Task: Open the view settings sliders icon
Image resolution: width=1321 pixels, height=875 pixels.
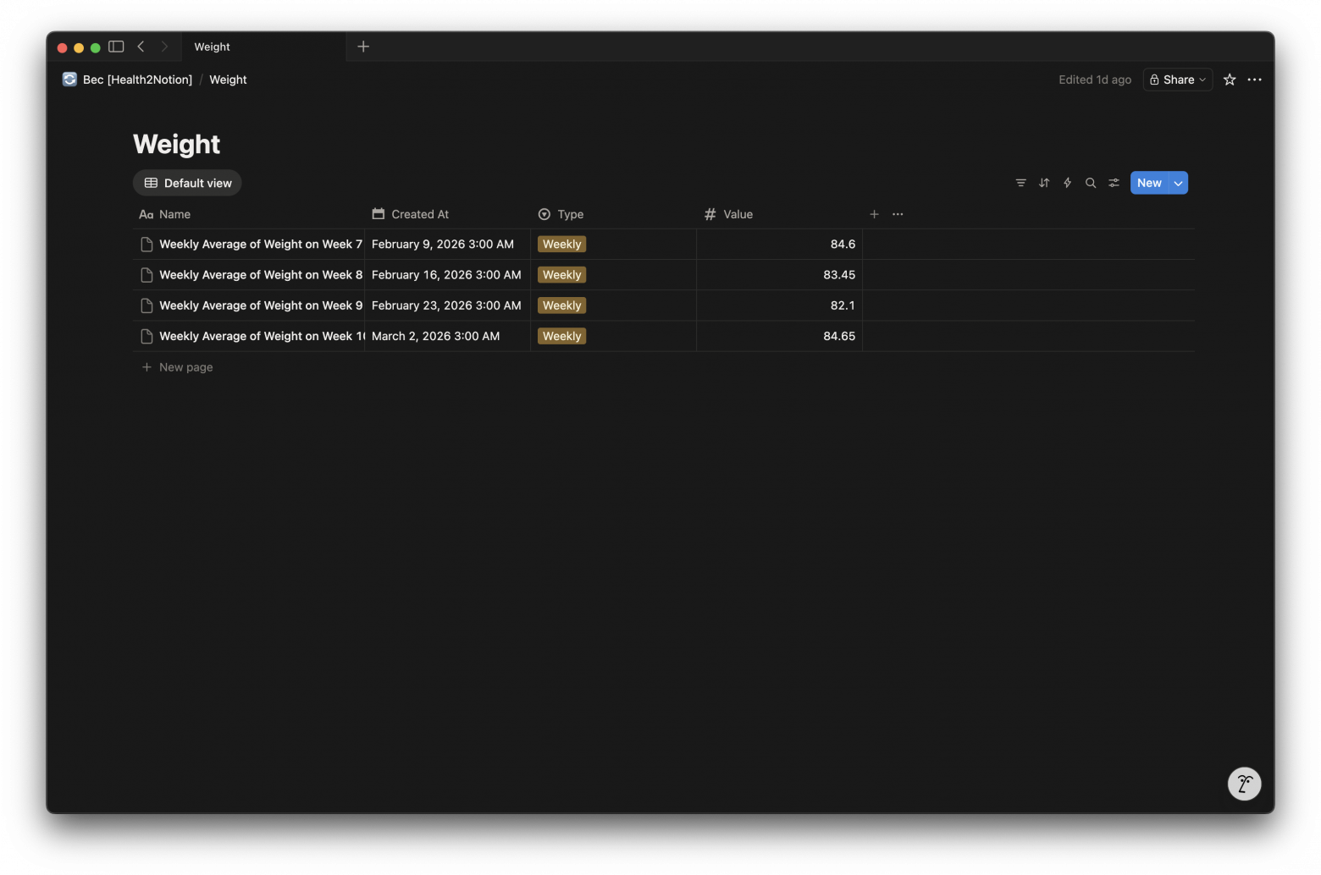Action: point(1114,183)
